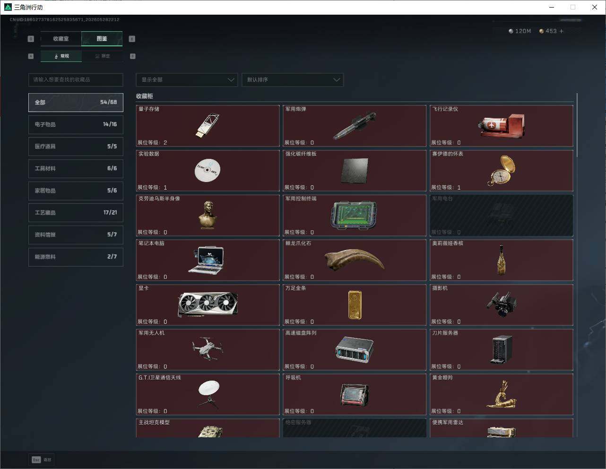The width and height of the screenshot is (606, 469).
Task: Open the 主战坦克模型 tank model item
Action: (x=208, y=428)
